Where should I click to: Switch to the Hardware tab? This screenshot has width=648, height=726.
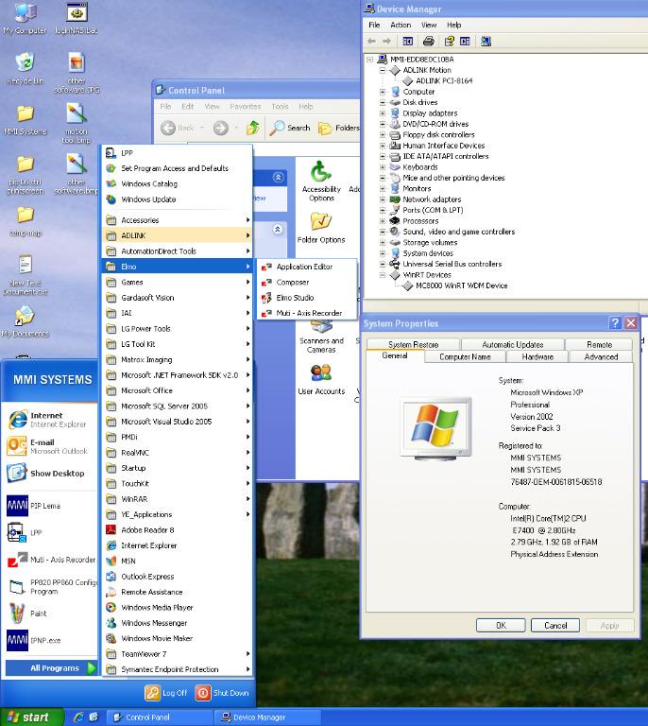(537, 357)
